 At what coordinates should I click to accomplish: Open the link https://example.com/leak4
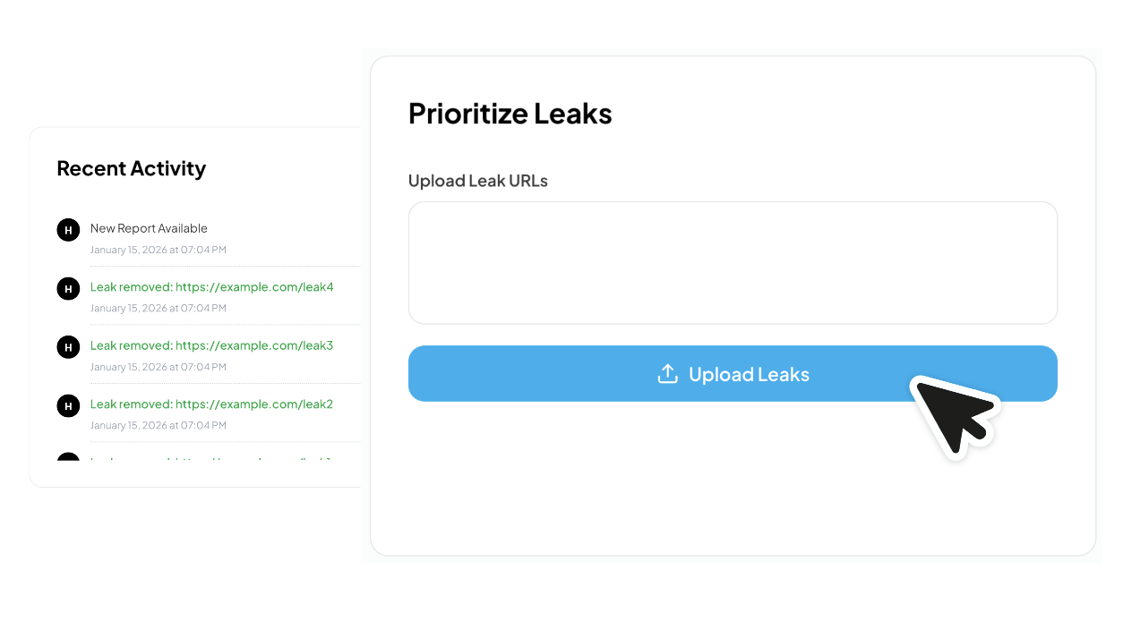[x=212, y=286]
